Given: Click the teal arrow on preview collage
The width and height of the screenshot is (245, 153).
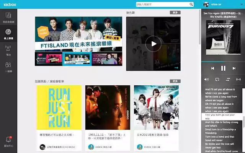Looking at the screenshot, I should click(x=176, y=68).
